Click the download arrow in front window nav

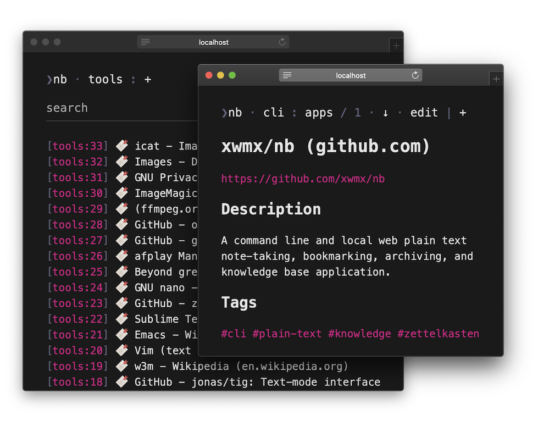coord(385,113)
